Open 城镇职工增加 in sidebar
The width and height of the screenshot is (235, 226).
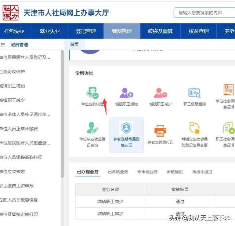(12, 86)
